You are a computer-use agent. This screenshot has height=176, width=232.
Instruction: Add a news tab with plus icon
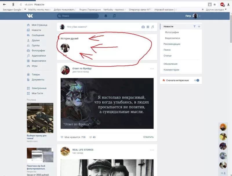point(199,26)
